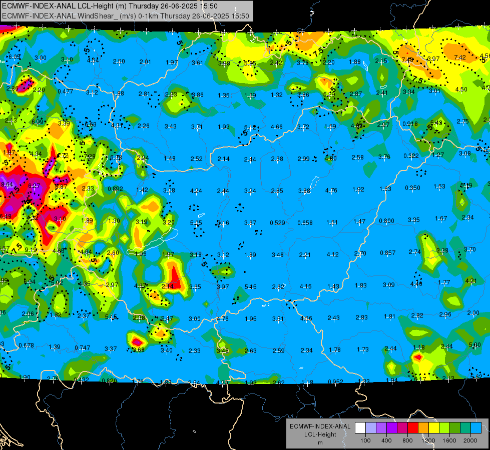The height and width of the screenshot is (450, 490).
Task: Click the wind shear value '6.27'
Action: click(34, 186)
